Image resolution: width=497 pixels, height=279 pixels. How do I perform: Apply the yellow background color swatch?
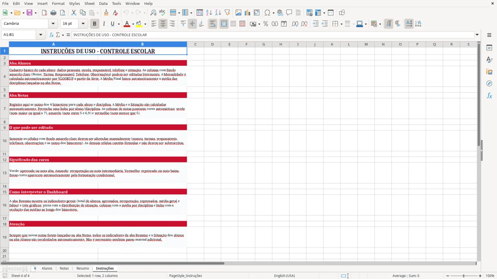(139, 24)
